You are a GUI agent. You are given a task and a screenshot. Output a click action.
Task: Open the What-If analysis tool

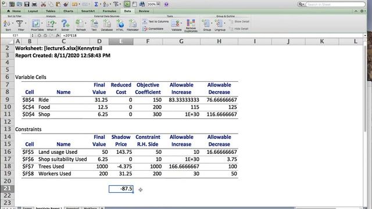tap(51, 26)
